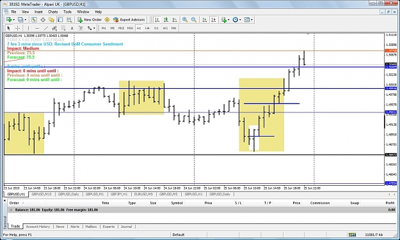Pick the horizontal line drawing tool

coord(37,28)
